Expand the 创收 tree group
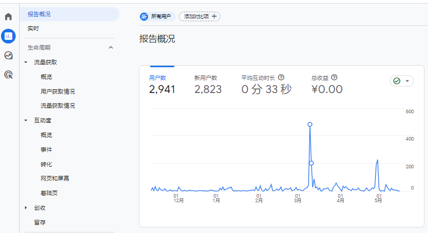This screenshot has width=428, height=233. coord(26,208)
